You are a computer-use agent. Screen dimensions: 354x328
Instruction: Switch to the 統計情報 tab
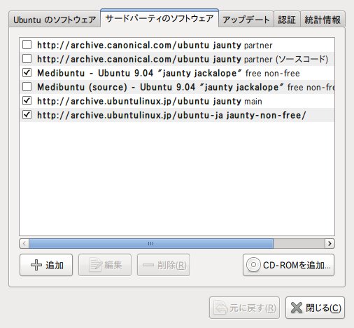[323, 20]
